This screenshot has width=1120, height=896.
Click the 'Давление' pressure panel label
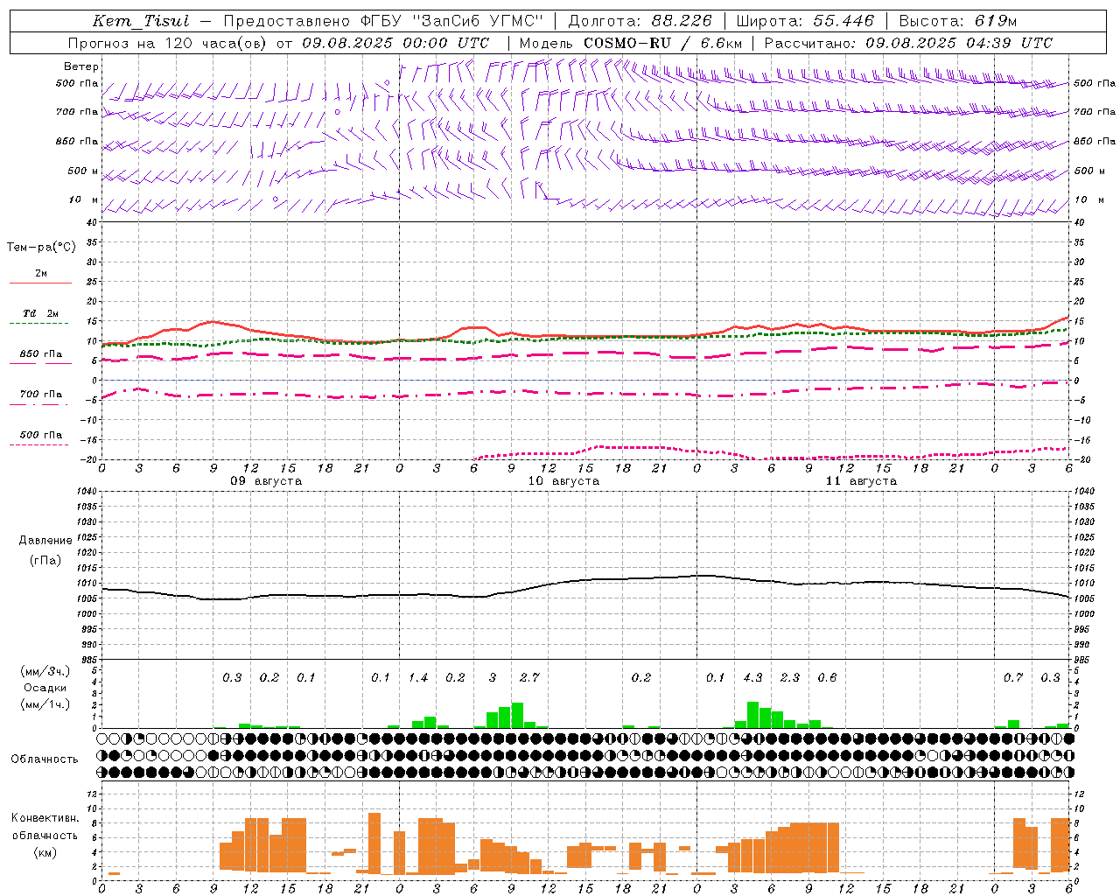[x=45, y=541]
